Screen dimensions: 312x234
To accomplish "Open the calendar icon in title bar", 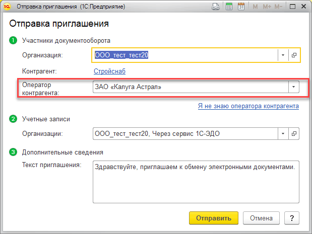I will 241,7.
